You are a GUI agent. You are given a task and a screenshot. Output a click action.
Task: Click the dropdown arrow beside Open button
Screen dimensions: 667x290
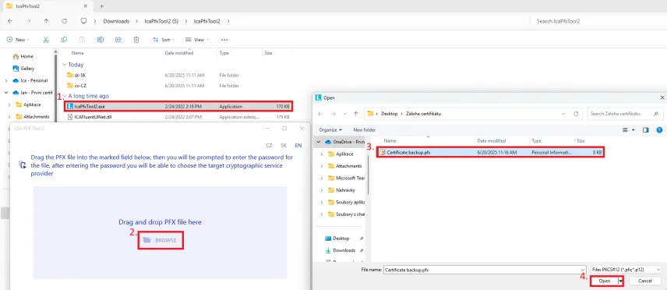620,281
